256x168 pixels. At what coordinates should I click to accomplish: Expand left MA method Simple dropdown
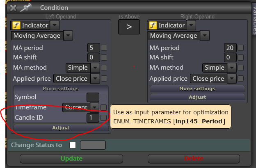[x=95, y=68]
